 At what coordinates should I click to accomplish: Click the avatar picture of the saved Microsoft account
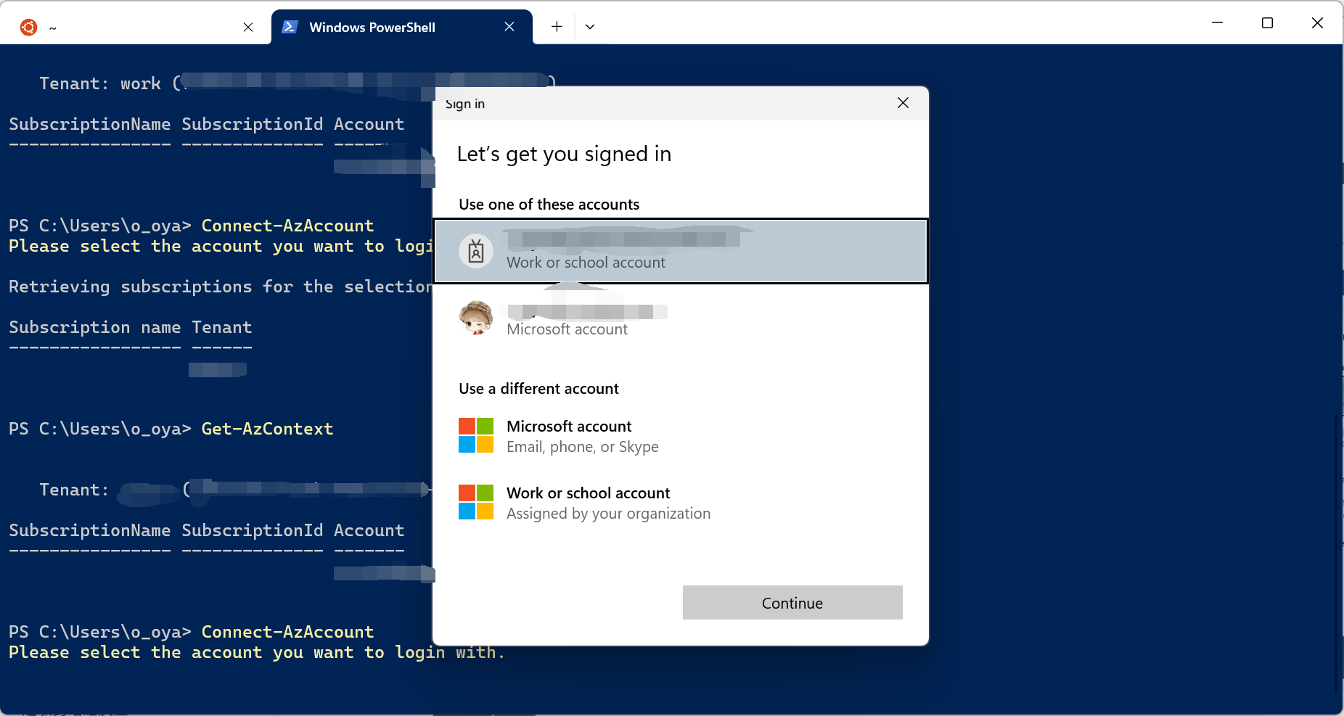[476, 318]
